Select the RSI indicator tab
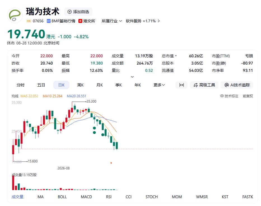 [x=109, y=197]
